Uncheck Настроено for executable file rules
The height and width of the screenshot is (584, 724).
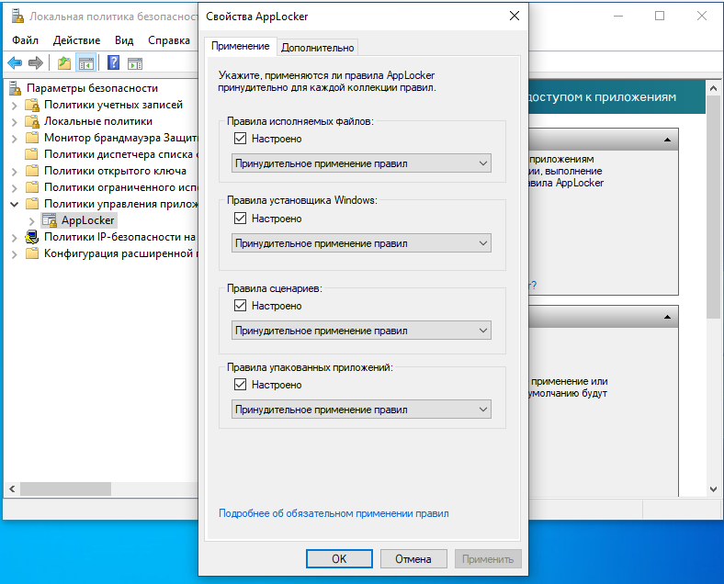click(x=240, y=139)
